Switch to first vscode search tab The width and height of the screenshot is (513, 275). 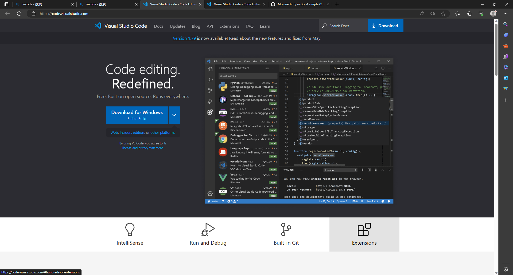[44, 4]
